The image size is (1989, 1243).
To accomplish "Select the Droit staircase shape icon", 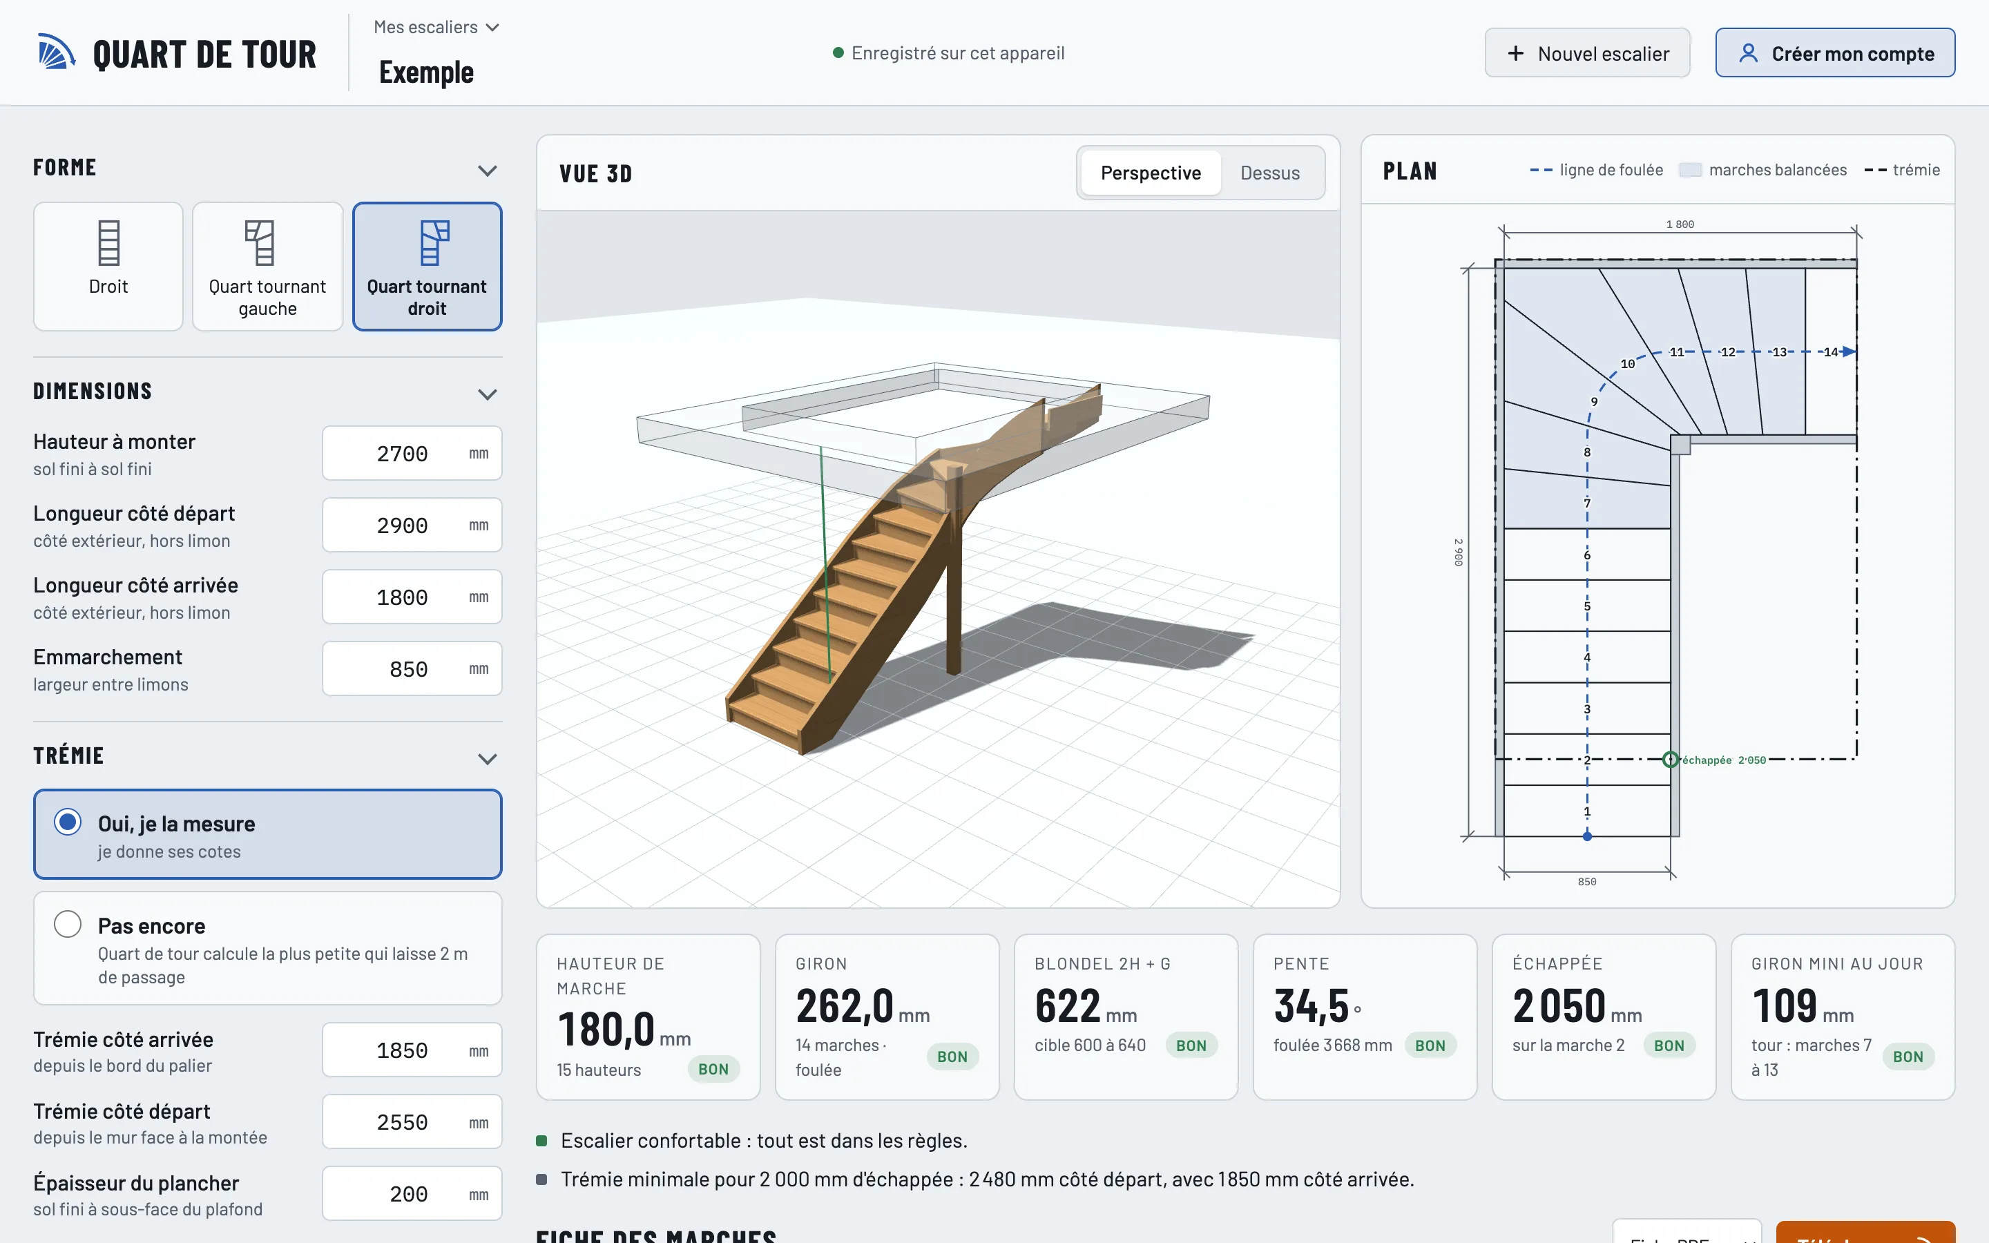I will point(108,242).
